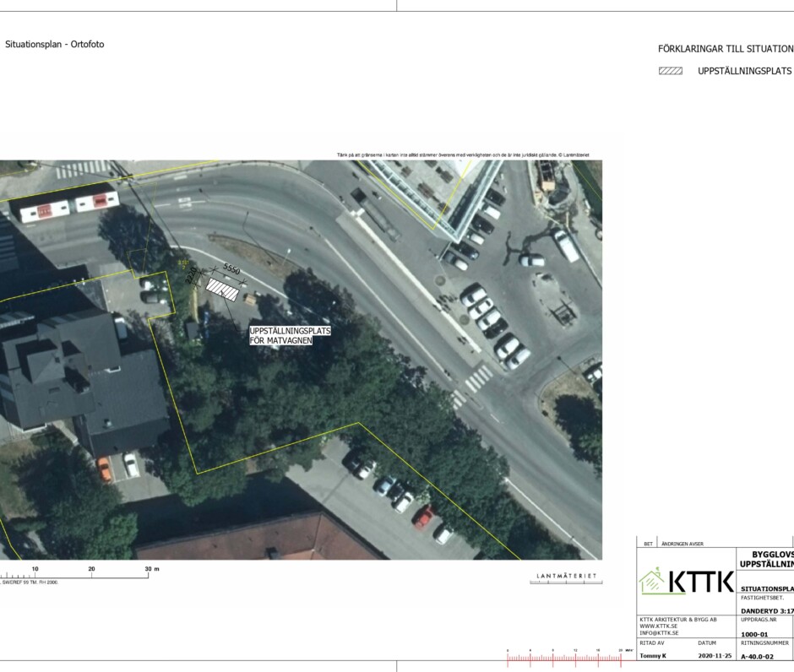
Task: Select the "Situationsplan - Ortofoto" title
Action: point(55,45)
